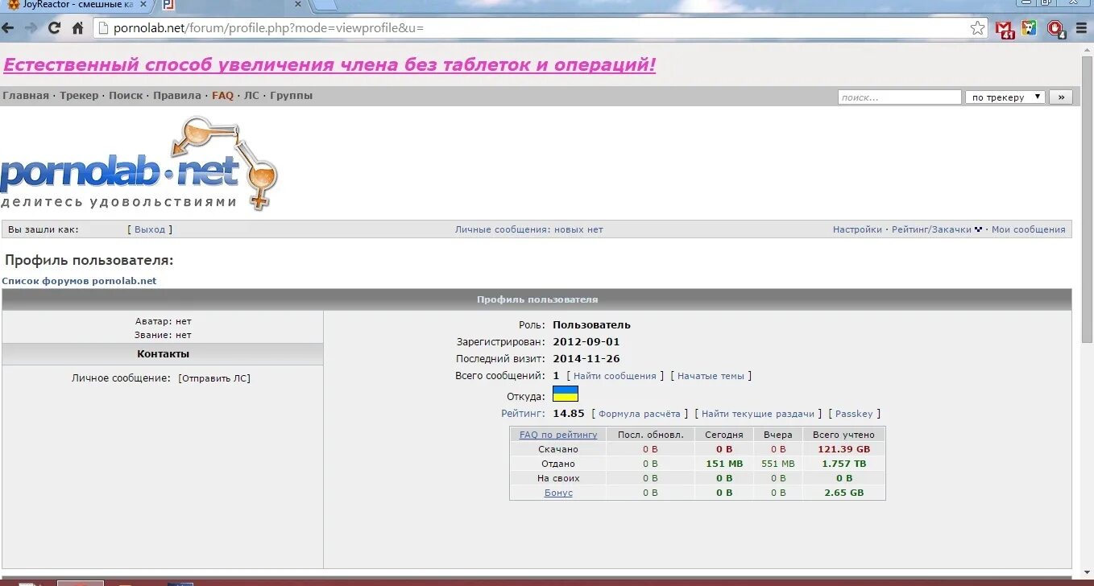Switch to the JoyReactor tab
The height and width of the screenshot is (586, 1094).
(x=77, y=4)
